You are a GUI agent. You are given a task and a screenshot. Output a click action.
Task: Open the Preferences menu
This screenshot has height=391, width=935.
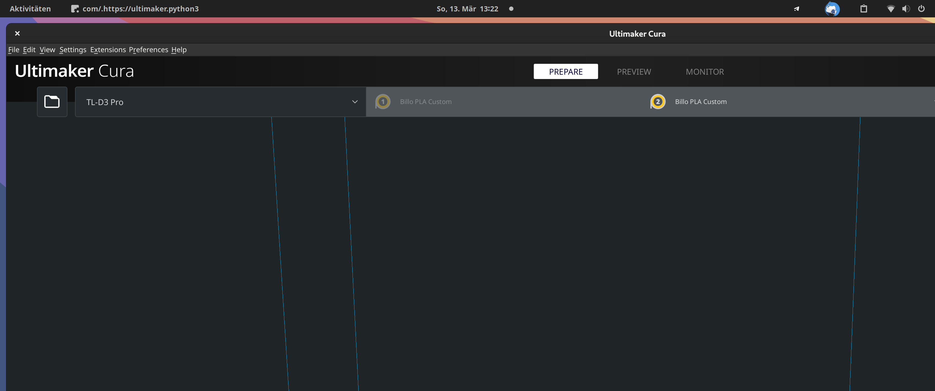pos(148,50)
